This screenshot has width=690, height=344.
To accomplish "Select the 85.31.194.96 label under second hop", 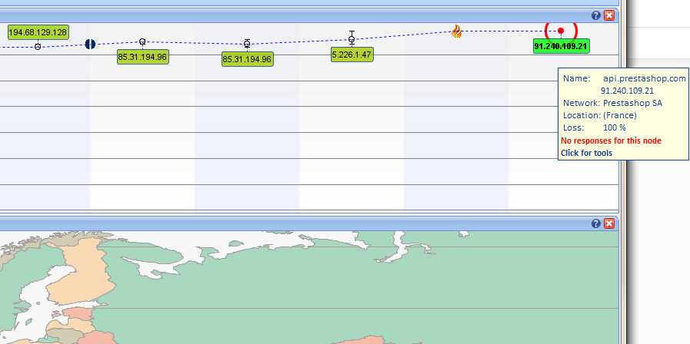I will 142,57.
